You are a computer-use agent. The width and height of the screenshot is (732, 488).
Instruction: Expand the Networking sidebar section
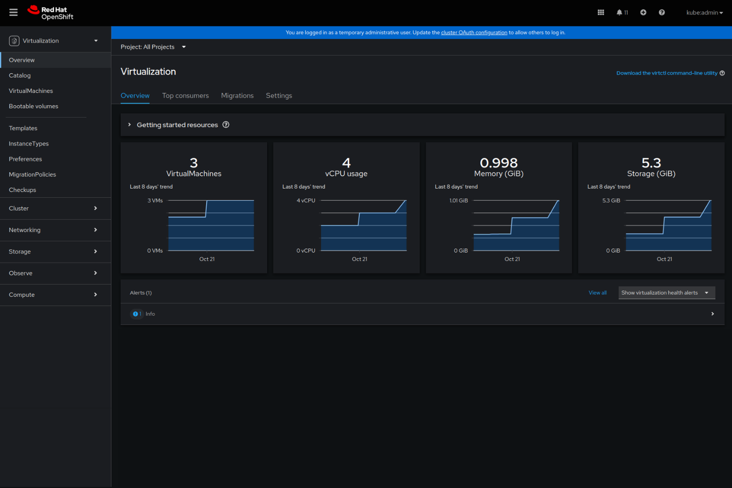point(25,230)
